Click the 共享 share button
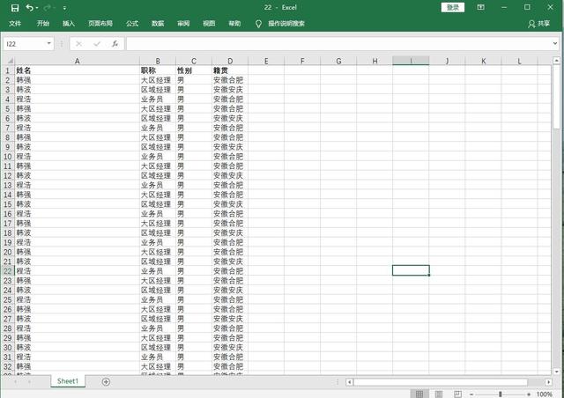 [x=538, y=24]
